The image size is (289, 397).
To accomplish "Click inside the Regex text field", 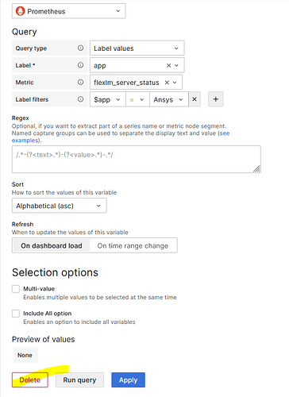I will pyautogui.click(x=137, y=159).
